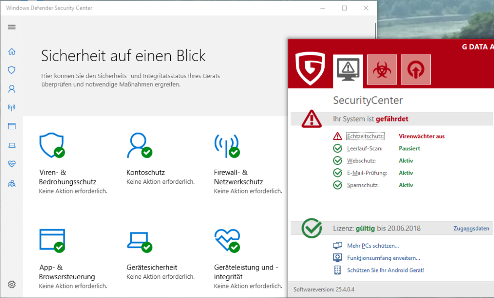The height and width of the screenshot is (298, 494).
Task: Open G DATA virus protection biohazard tab
Action: point(382,70)
